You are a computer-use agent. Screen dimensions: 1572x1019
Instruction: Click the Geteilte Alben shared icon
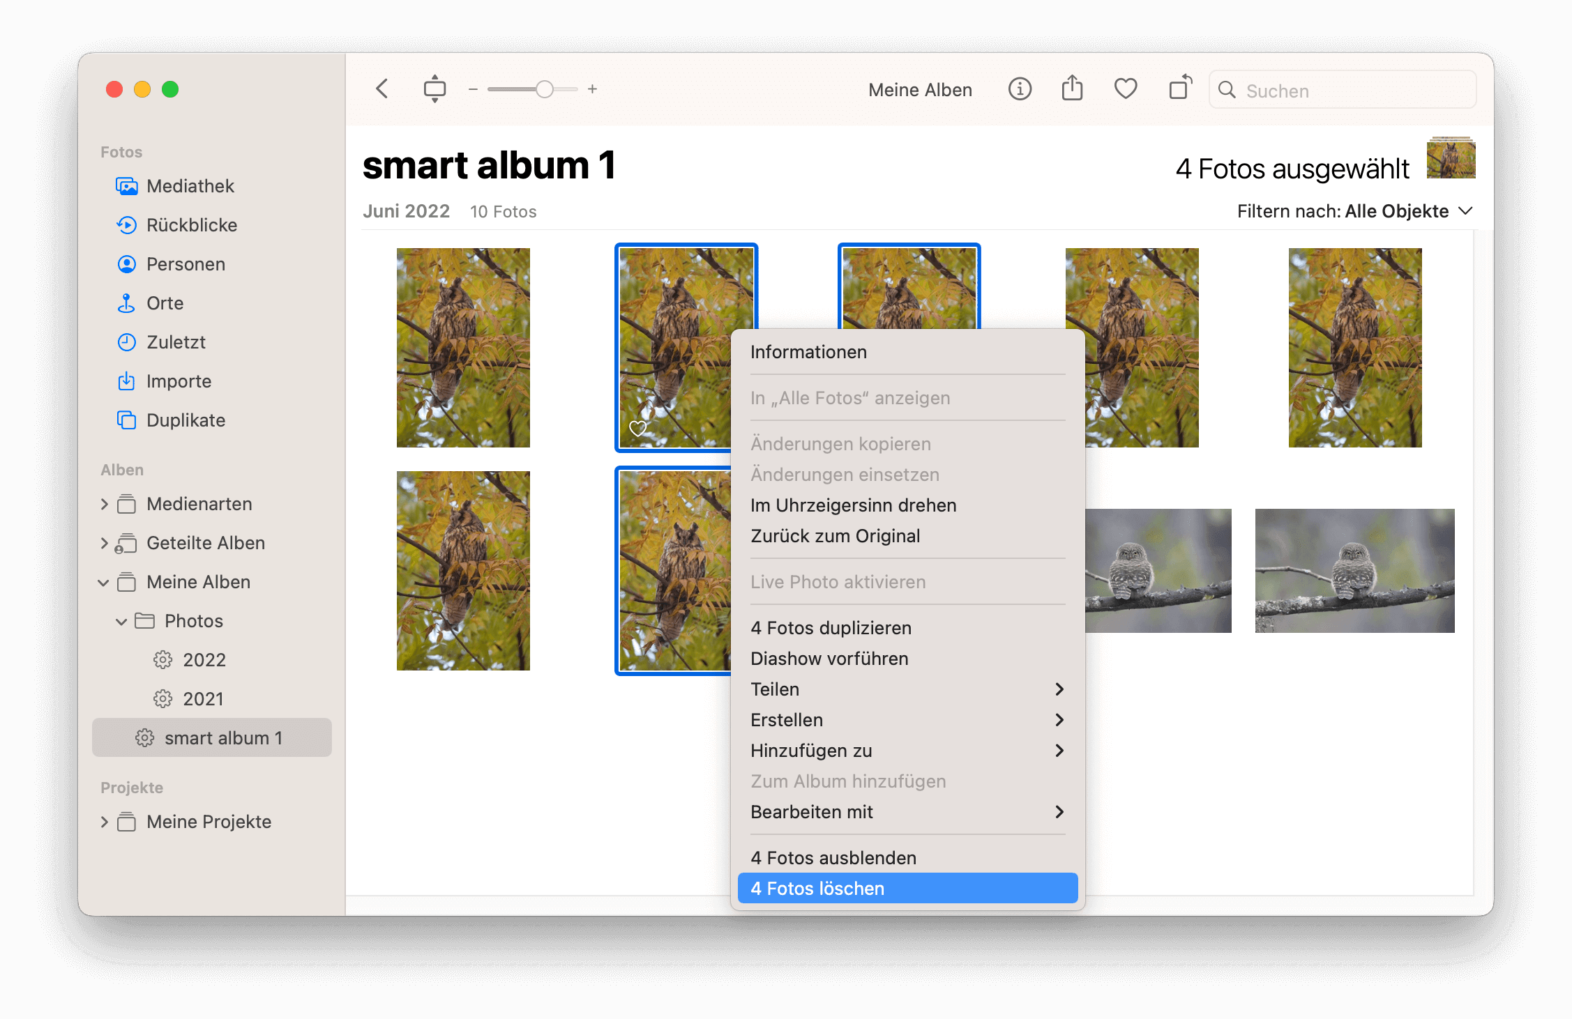point(126,543)
